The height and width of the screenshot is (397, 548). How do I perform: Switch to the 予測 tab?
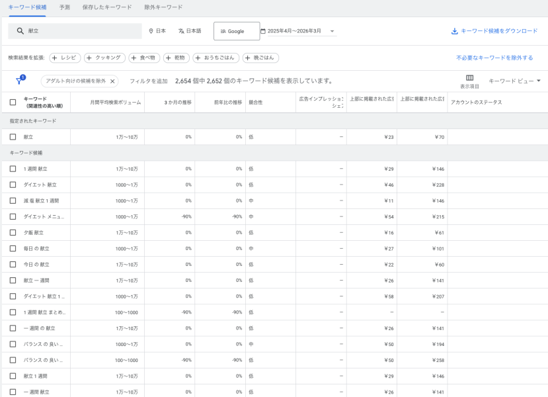coord(64,7)
